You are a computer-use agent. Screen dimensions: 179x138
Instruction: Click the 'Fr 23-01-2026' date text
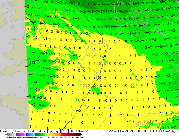(x=118, y=131)
